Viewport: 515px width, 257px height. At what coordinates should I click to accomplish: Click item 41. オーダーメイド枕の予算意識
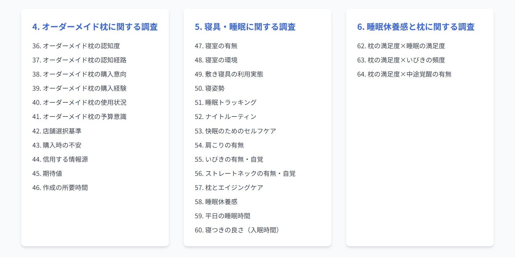click(x=79, y=117)
